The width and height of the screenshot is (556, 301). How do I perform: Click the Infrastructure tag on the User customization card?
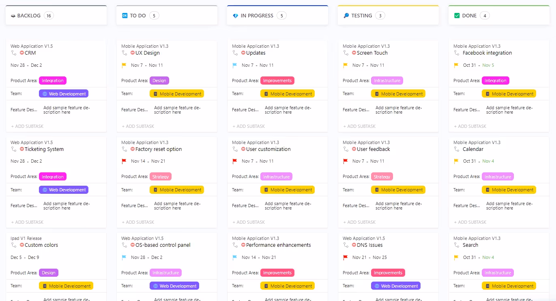point(276,176)
